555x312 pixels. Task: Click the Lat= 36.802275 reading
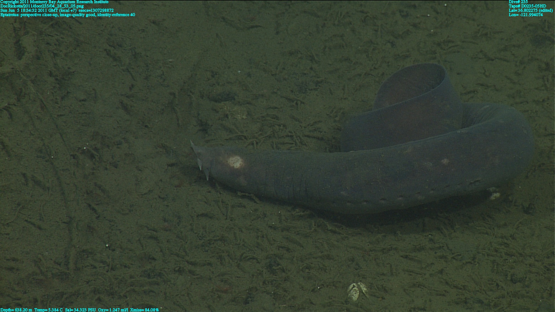click(x=530, y=10)
